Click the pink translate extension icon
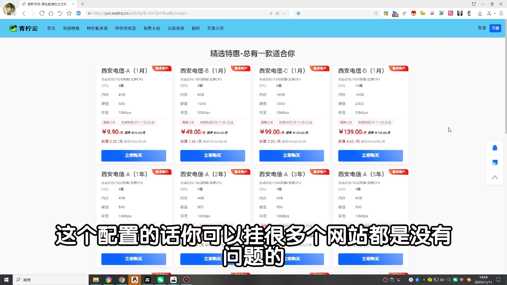Screen dimensions: 507x285 coord(451,13)
